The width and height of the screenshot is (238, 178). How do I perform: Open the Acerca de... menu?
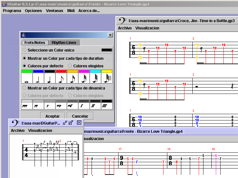[89, 11]
